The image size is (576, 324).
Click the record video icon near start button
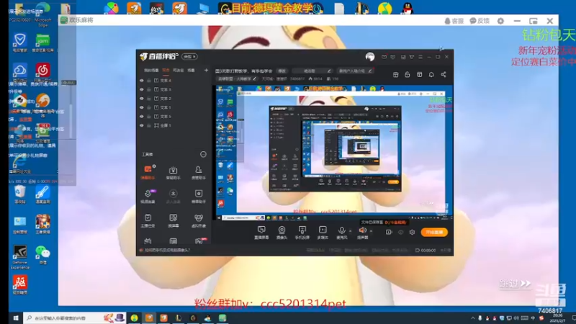pyautogui.click(x=389, y=232)
